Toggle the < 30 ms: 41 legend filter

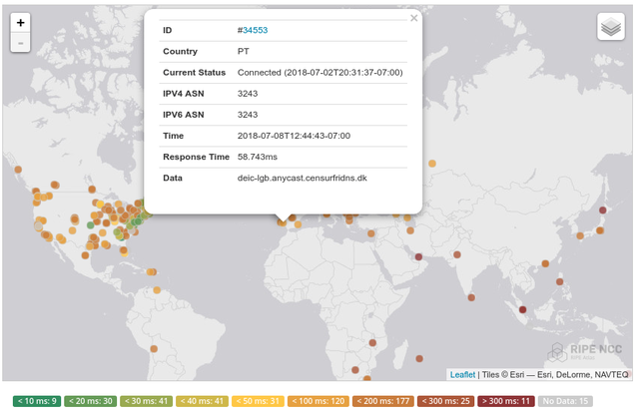point(147,401)
